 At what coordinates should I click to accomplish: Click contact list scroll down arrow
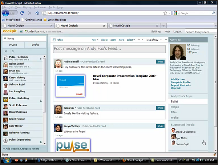click(45, 144)
